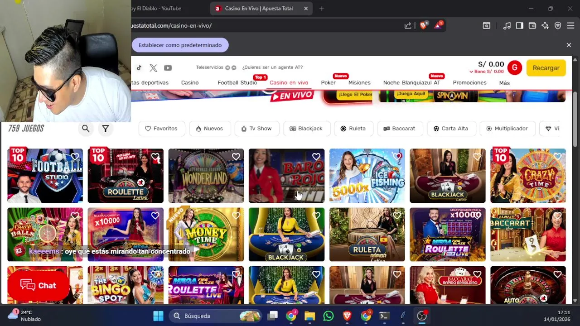
Task: Filter games by Favoritos
Action: (161, 129)
